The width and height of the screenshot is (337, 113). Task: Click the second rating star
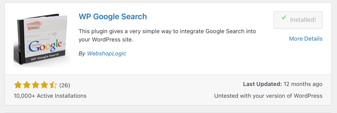pos(26,85)
